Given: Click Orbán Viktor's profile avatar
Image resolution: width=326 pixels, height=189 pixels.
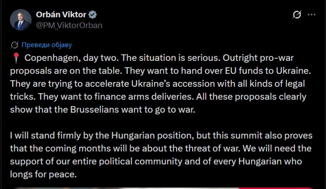Looking at the screenshot, I should click(x=20, y=20).
